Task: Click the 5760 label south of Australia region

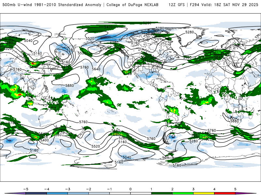Action: click(x=83, y=122)
